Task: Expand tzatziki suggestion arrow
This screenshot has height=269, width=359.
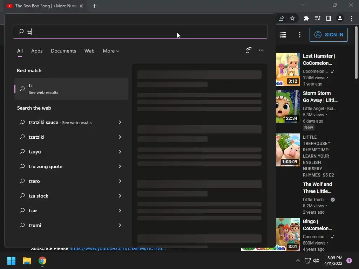Action: click(120, 137)
